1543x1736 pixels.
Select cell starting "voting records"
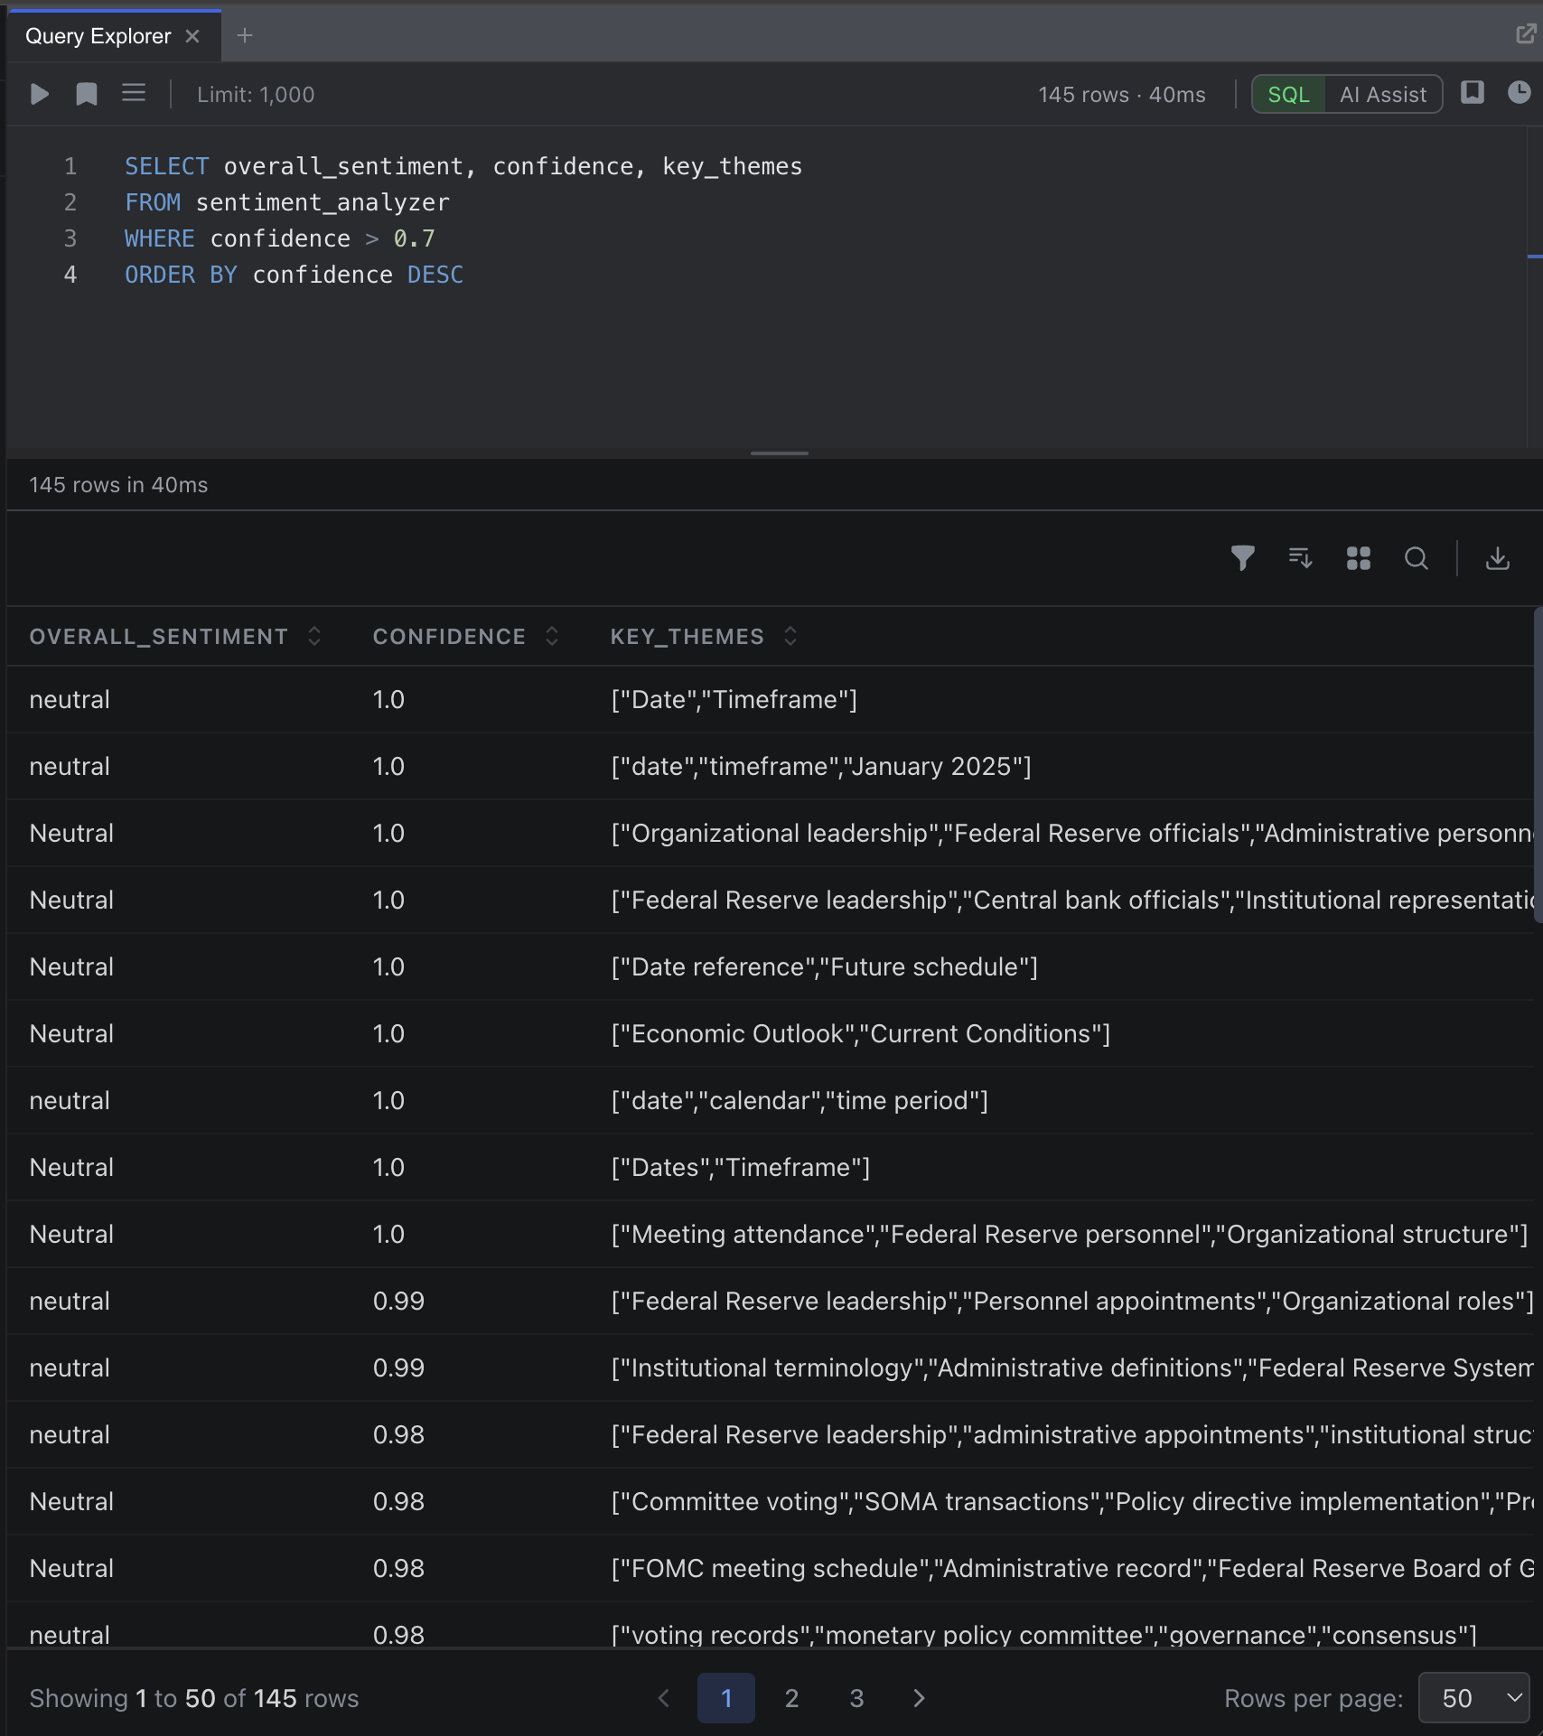coord(1043,1635)
